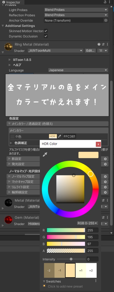Open gear menu for 輪郭線設定
114x292 pixels.
[x=105, y=192]
